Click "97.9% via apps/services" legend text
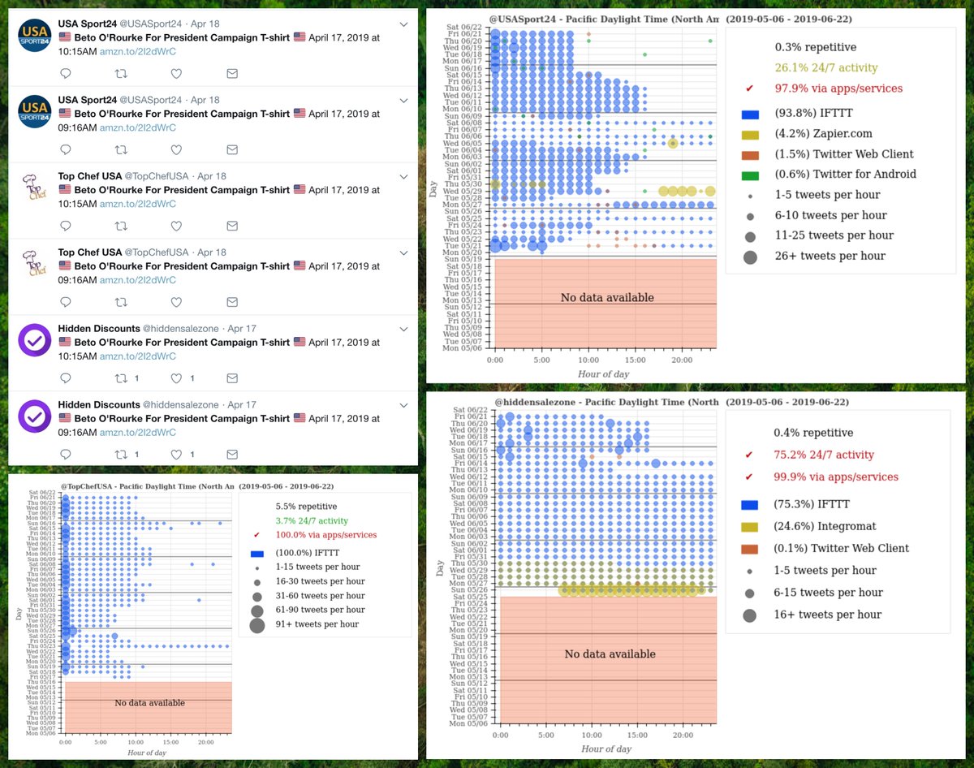This screenshot has height=768, width=974. 838,88
